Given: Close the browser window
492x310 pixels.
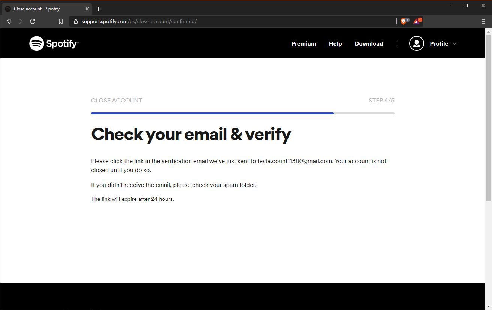Looking at the screenshot, I should [483, 6].
